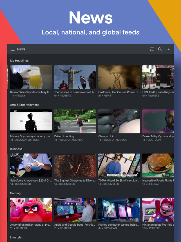
Task: Open the Nintendo Mario video thumbnail
Action: 158,210
